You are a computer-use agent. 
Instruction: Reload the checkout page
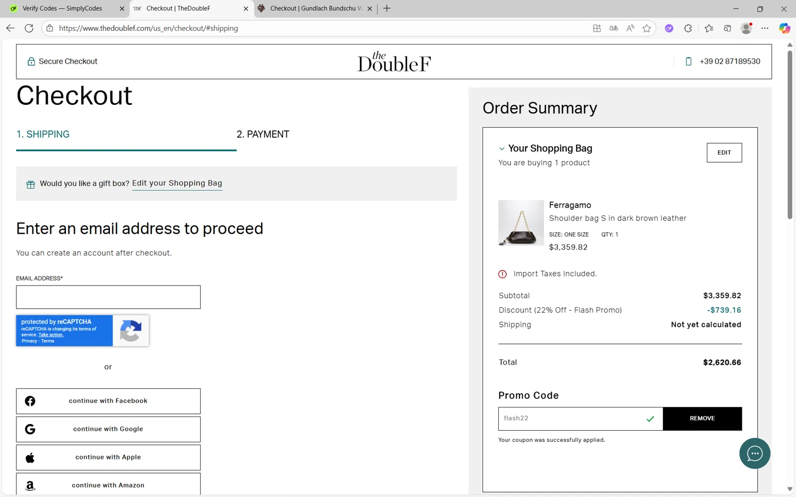[29, 28]
